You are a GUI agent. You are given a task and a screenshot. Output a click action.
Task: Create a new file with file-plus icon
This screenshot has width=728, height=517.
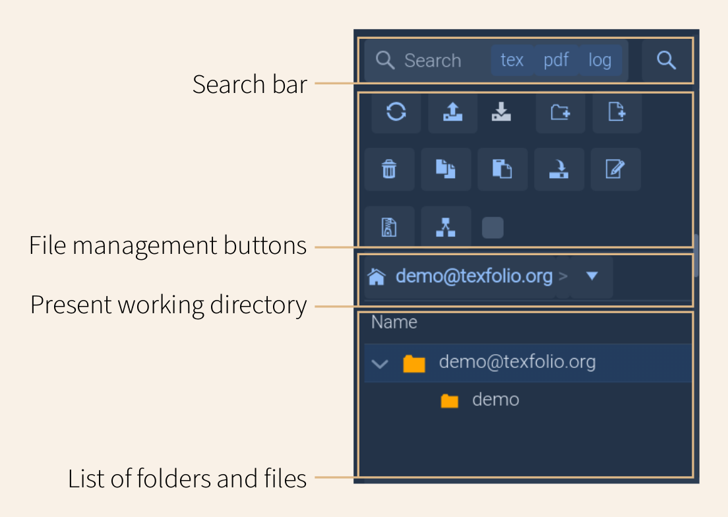click(x=617, y=112)
